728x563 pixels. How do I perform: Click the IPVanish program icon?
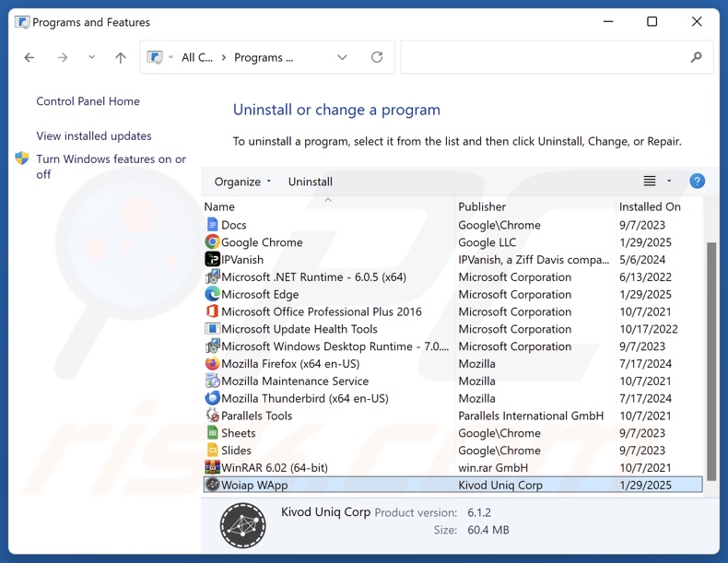[212, 259]
